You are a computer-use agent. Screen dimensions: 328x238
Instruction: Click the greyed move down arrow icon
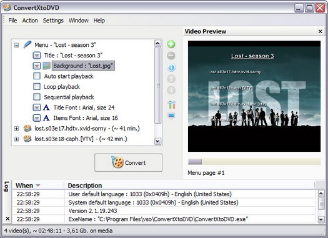(x=171, y=91)
